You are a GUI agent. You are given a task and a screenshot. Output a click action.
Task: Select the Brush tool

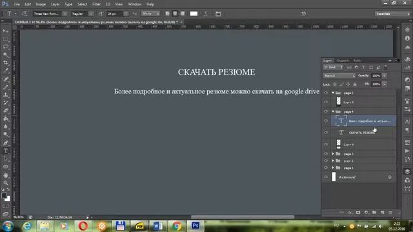tap(6, 87)
